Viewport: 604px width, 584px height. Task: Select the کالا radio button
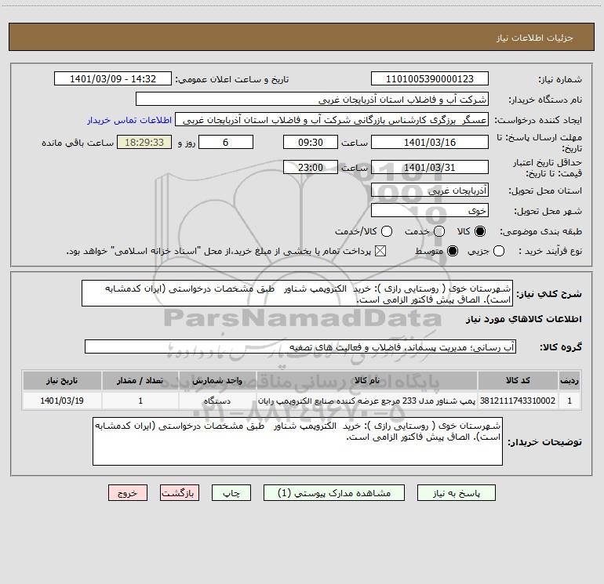tap(480, 231)
